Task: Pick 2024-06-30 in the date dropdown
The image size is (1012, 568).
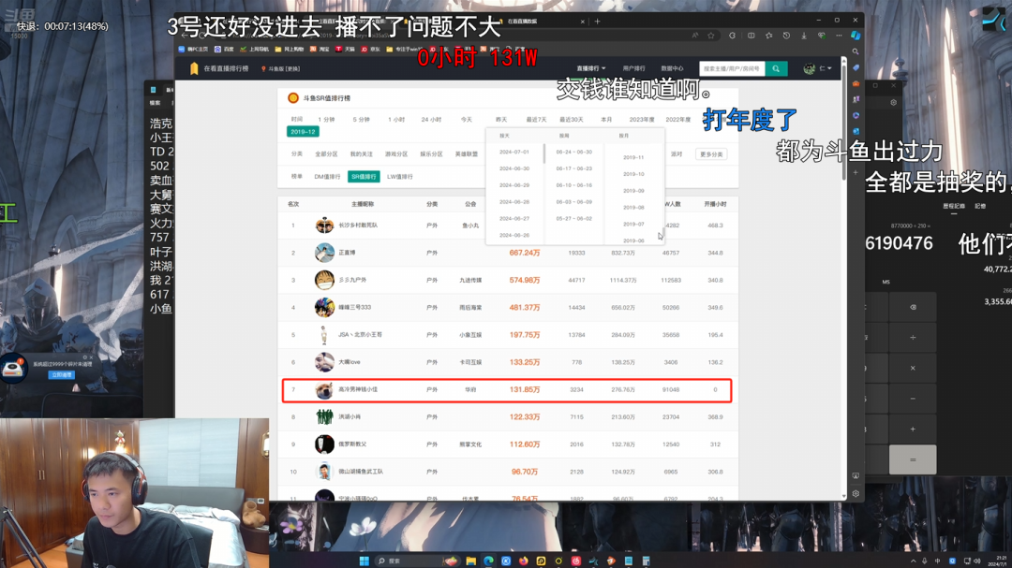Action: pyautogui.click(x=514, y=168)
